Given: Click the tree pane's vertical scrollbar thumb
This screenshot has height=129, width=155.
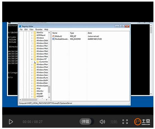Looking at the screenshot, I should coord(49,89).
